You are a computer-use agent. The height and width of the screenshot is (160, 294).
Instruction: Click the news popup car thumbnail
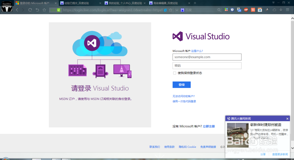click(x=238, y=135)
